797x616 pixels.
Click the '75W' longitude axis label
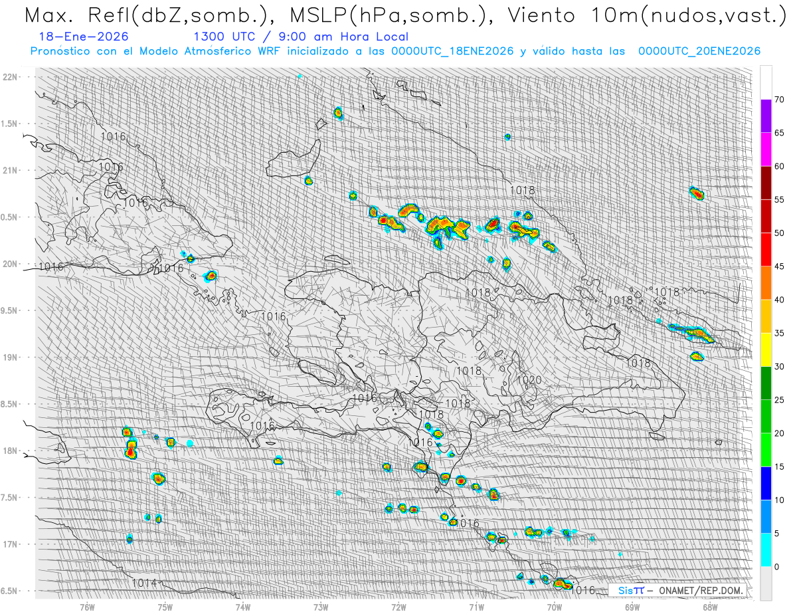[x=165, y=607]
